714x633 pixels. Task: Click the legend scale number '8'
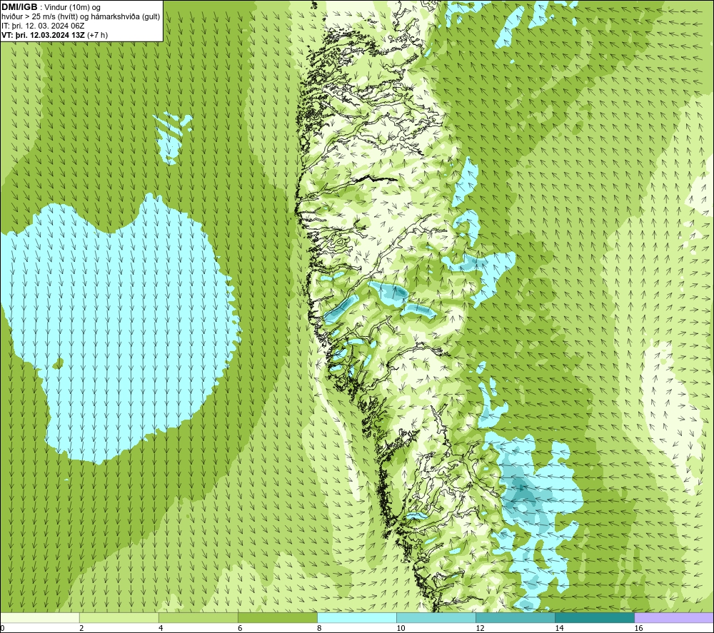tap(319, 629)
